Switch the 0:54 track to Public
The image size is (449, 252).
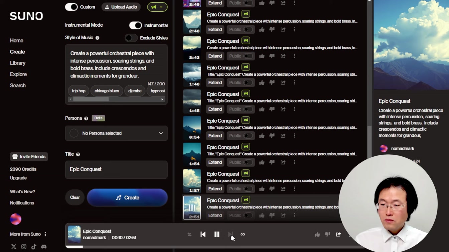(248, 136)
